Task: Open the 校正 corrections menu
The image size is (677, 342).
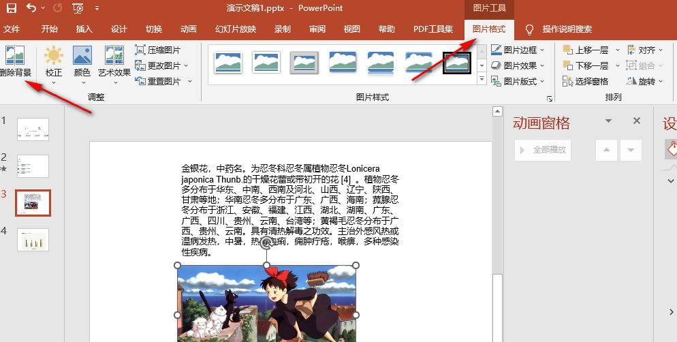Action: (x=54, y=65)
